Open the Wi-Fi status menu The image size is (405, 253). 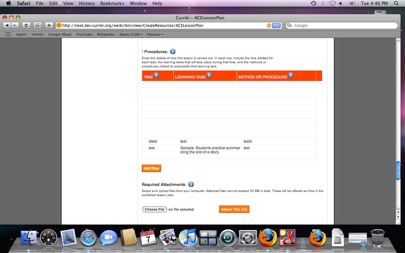pyautogui.click(x=332, y=3)
